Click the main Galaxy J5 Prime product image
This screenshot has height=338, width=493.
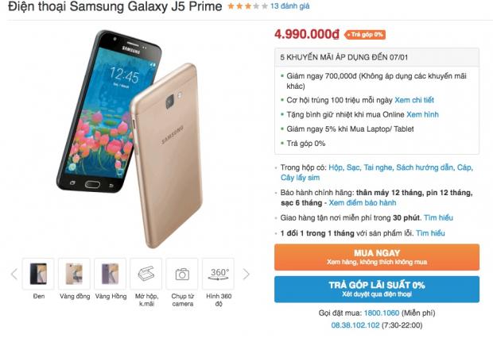pyautogui.click(x=130, y=138)
